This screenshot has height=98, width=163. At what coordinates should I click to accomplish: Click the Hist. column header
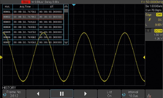click(x=7, y=7)
